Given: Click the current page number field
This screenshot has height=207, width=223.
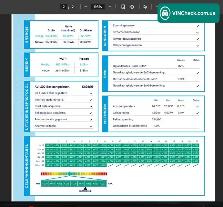Looking at the screenshot, I should click(x=64, y=7).
